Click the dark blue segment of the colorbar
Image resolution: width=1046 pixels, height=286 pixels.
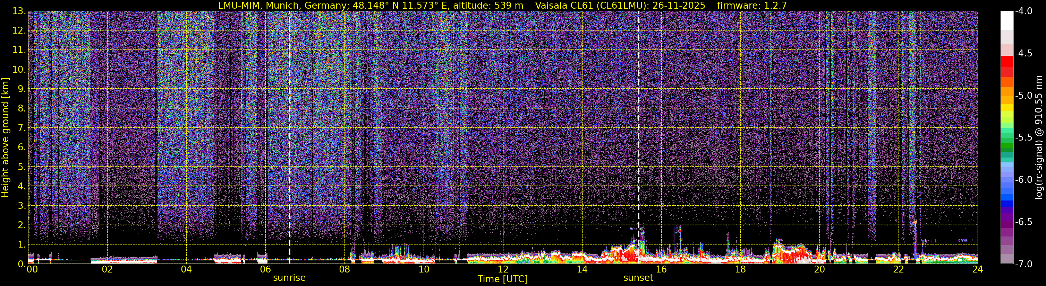(x=1007, y=204)
